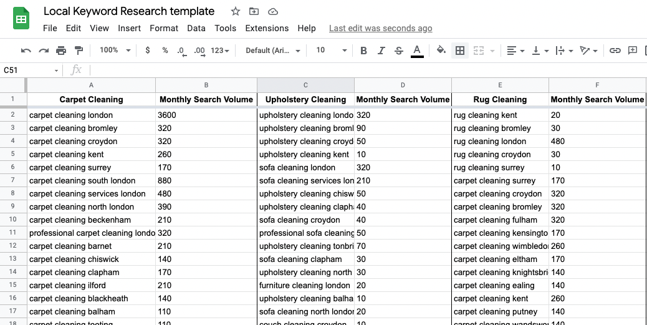Toggle italic text formatting
The image size is (647, 325).
pos(381,51)
